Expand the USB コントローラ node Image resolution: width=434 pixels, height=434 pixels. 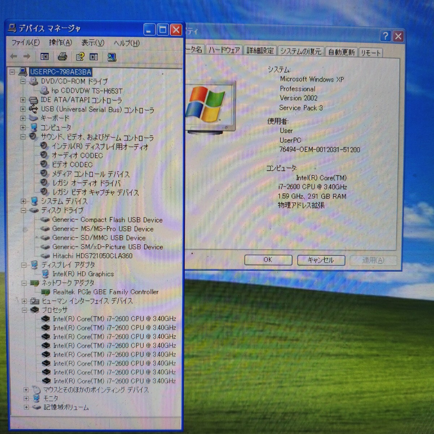(x=23, y=109)
